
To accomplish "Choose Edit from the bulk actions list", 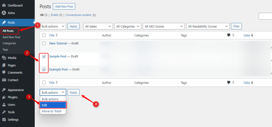I will point(53,105).
